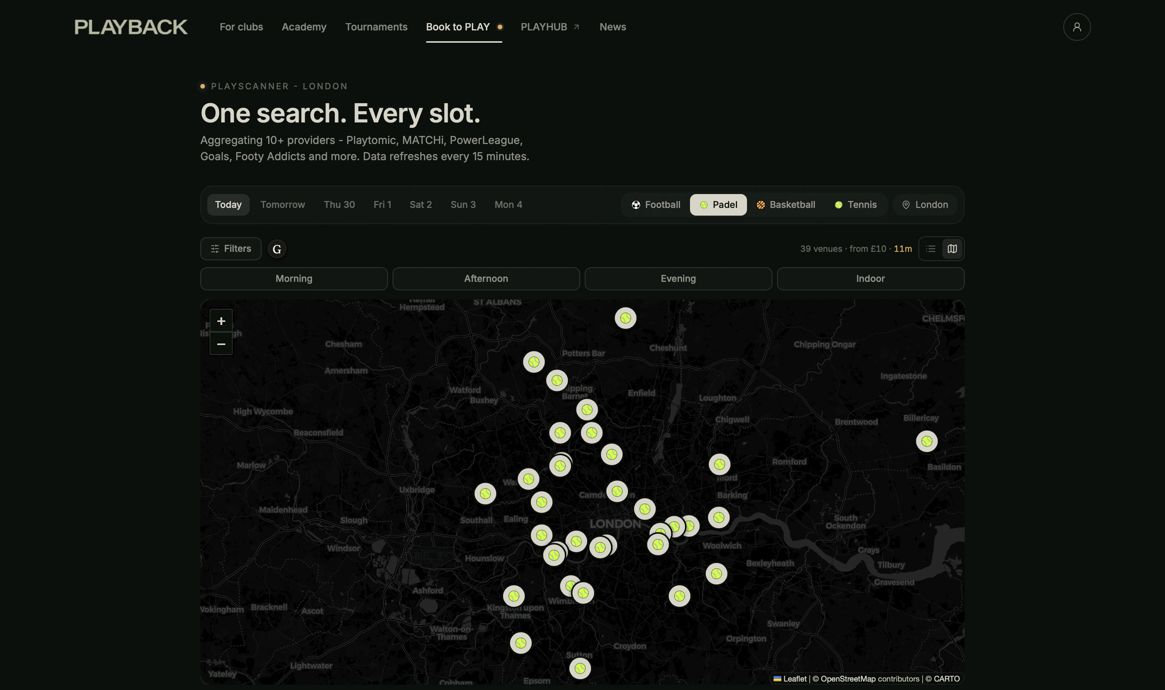Click the map zoom in button
Viewport: 1165px width, 690px height.
point(221,321)
